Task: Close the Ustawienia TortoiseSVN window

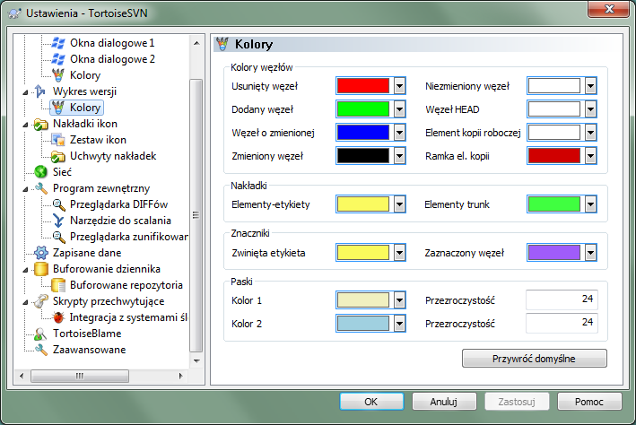Action: coord(609,9)
